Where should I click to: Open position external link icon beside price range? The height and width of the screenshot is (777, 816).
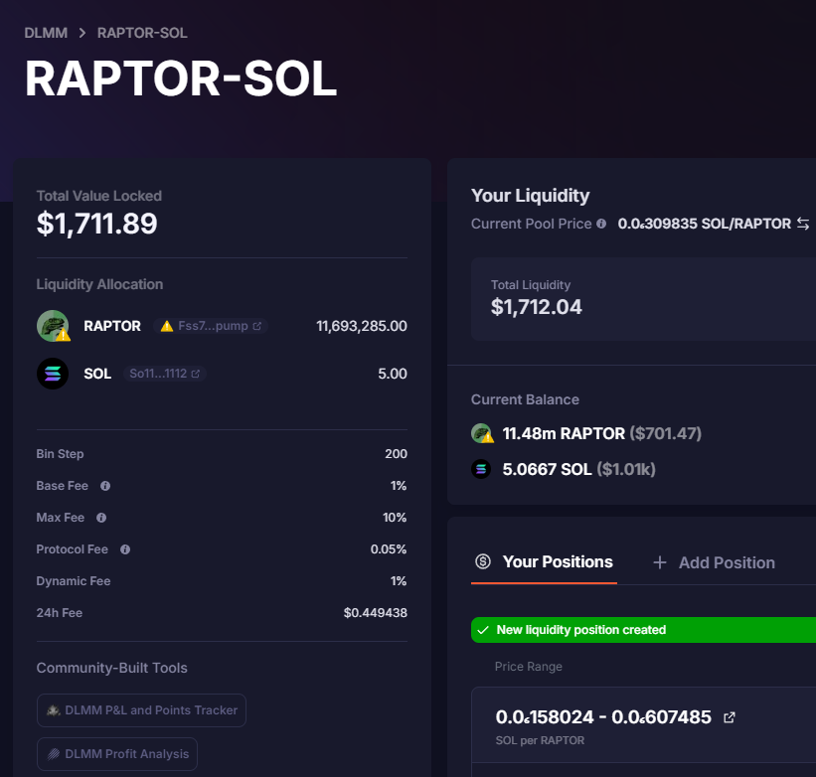tap(730, 717)
